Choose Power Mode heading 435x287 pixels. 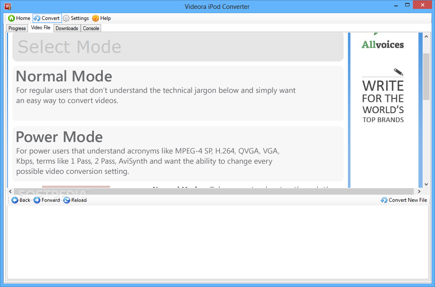(x=59, y=137)
